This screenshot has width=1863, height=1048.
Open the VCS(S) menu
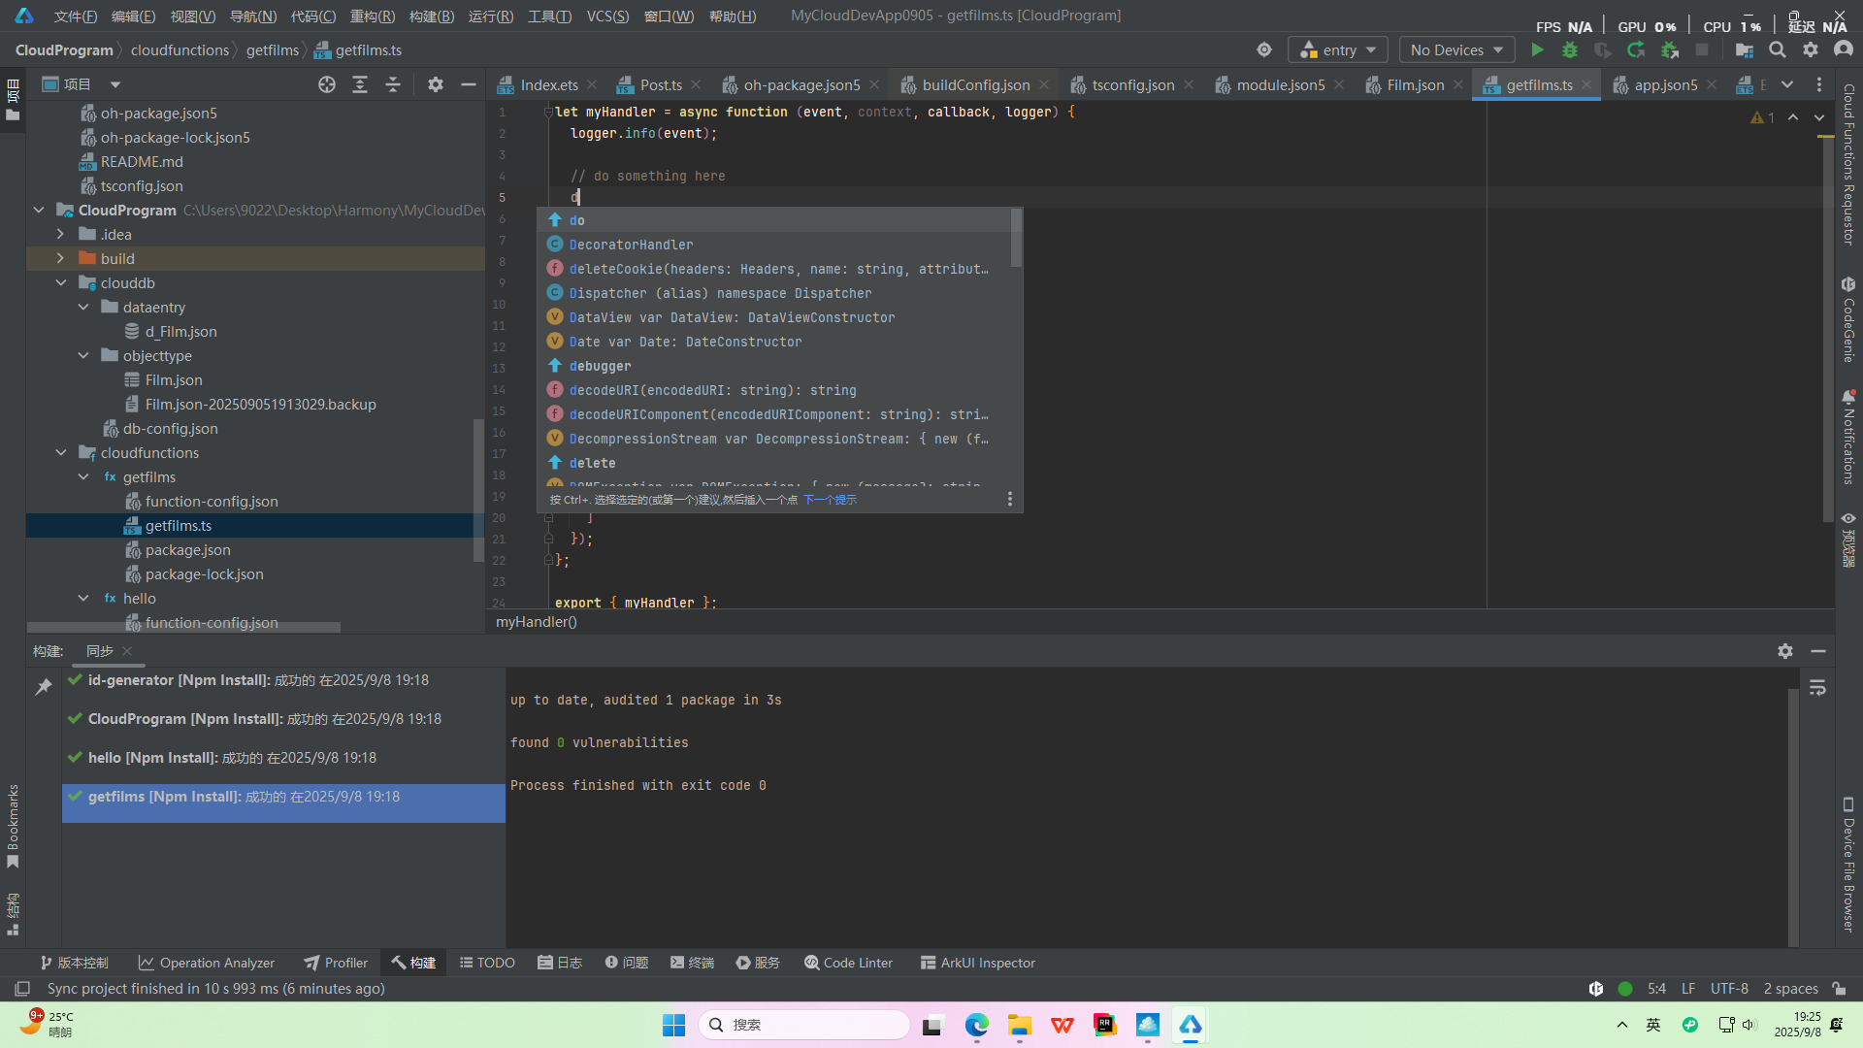tap(607, 16)
